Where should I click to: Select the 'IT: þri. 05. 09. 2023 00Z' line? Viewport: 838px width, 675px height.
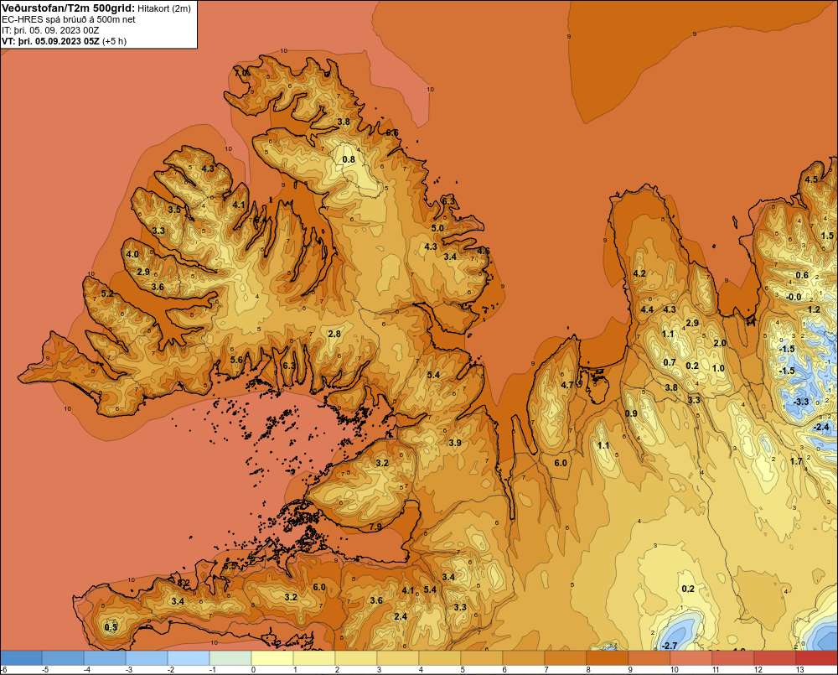[50, 30]
